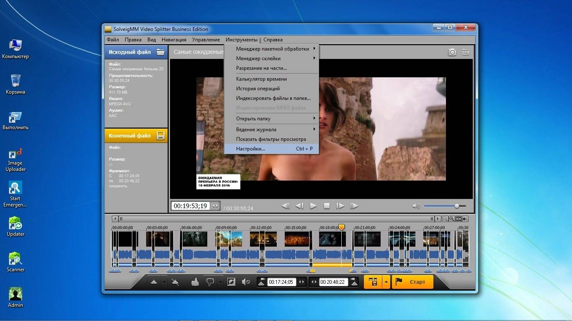Keep selected fragment with thumbs-up
The image size is (572, 321).
195,282
